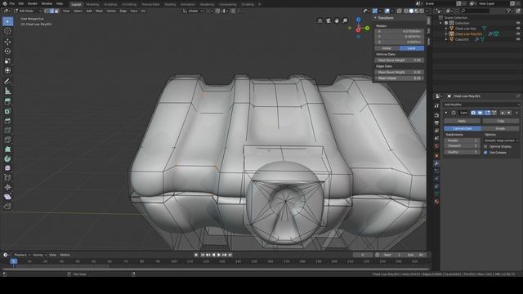The image size is (523, 294).
Task: Select the Measure tool
Action: (7, 91)
